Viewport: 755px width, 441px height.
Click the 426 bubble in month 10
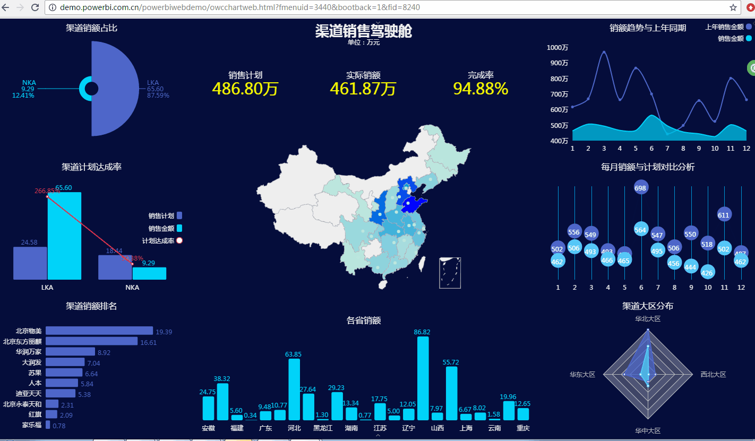click(707, 273)
